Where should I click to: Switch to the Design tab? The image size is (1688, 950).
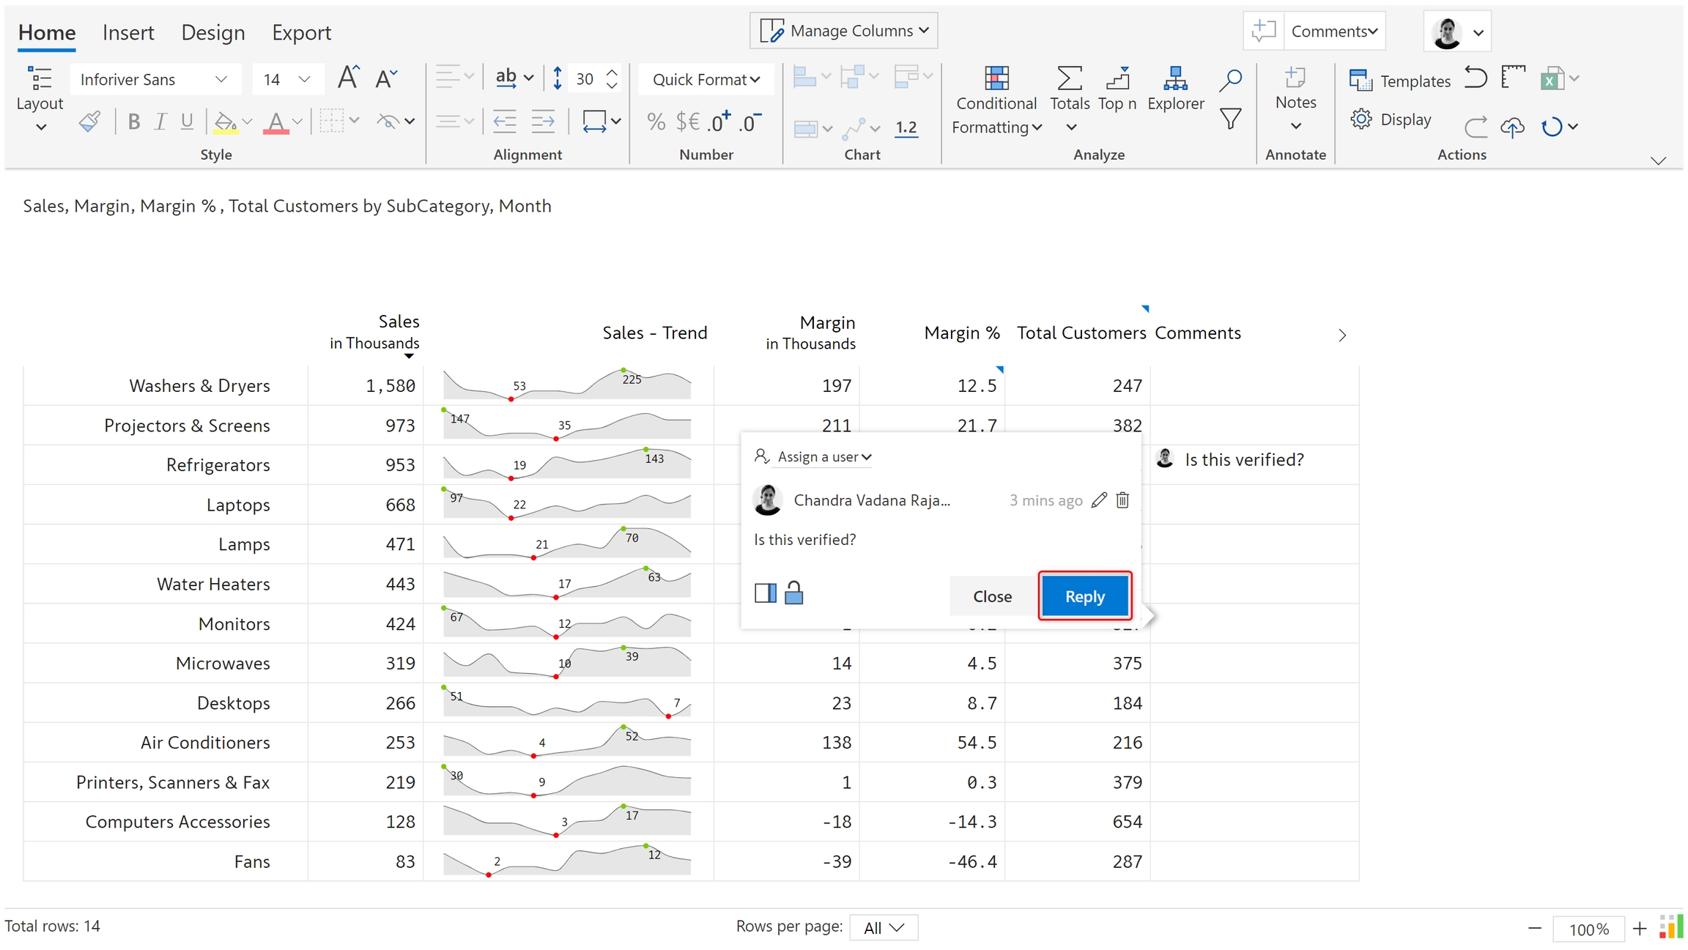[x=212, y=32]
